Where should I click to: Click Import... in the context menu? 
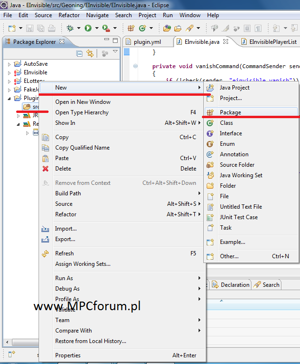(122, 229)
